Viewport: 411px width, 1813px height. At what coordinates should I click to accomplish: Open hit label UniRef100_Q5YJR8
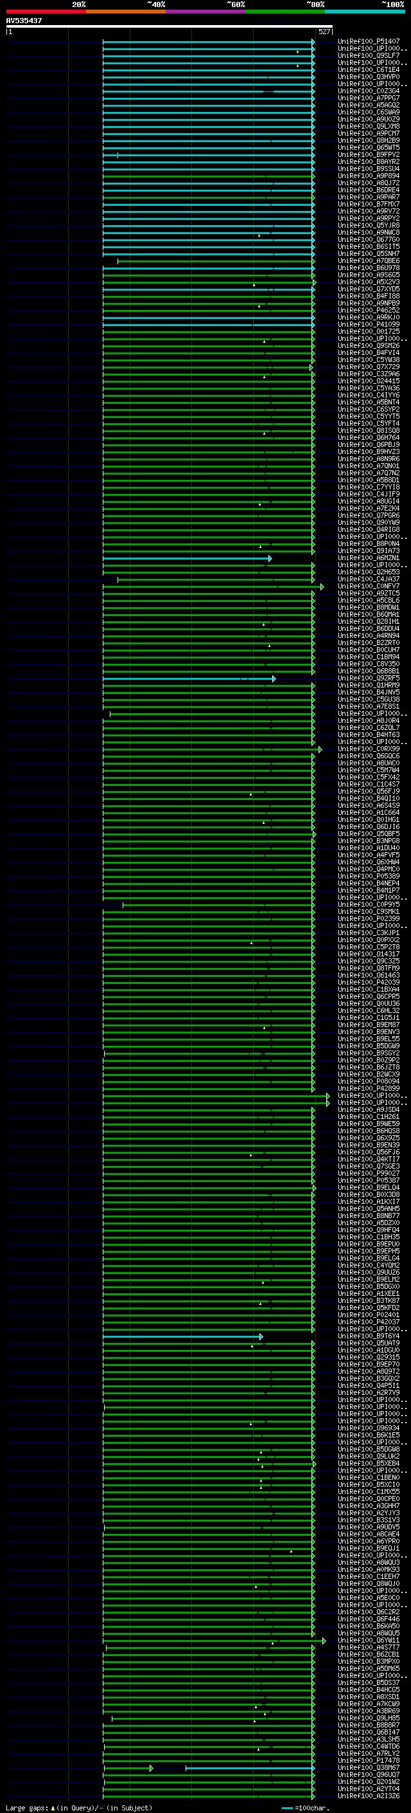point(369,225)
